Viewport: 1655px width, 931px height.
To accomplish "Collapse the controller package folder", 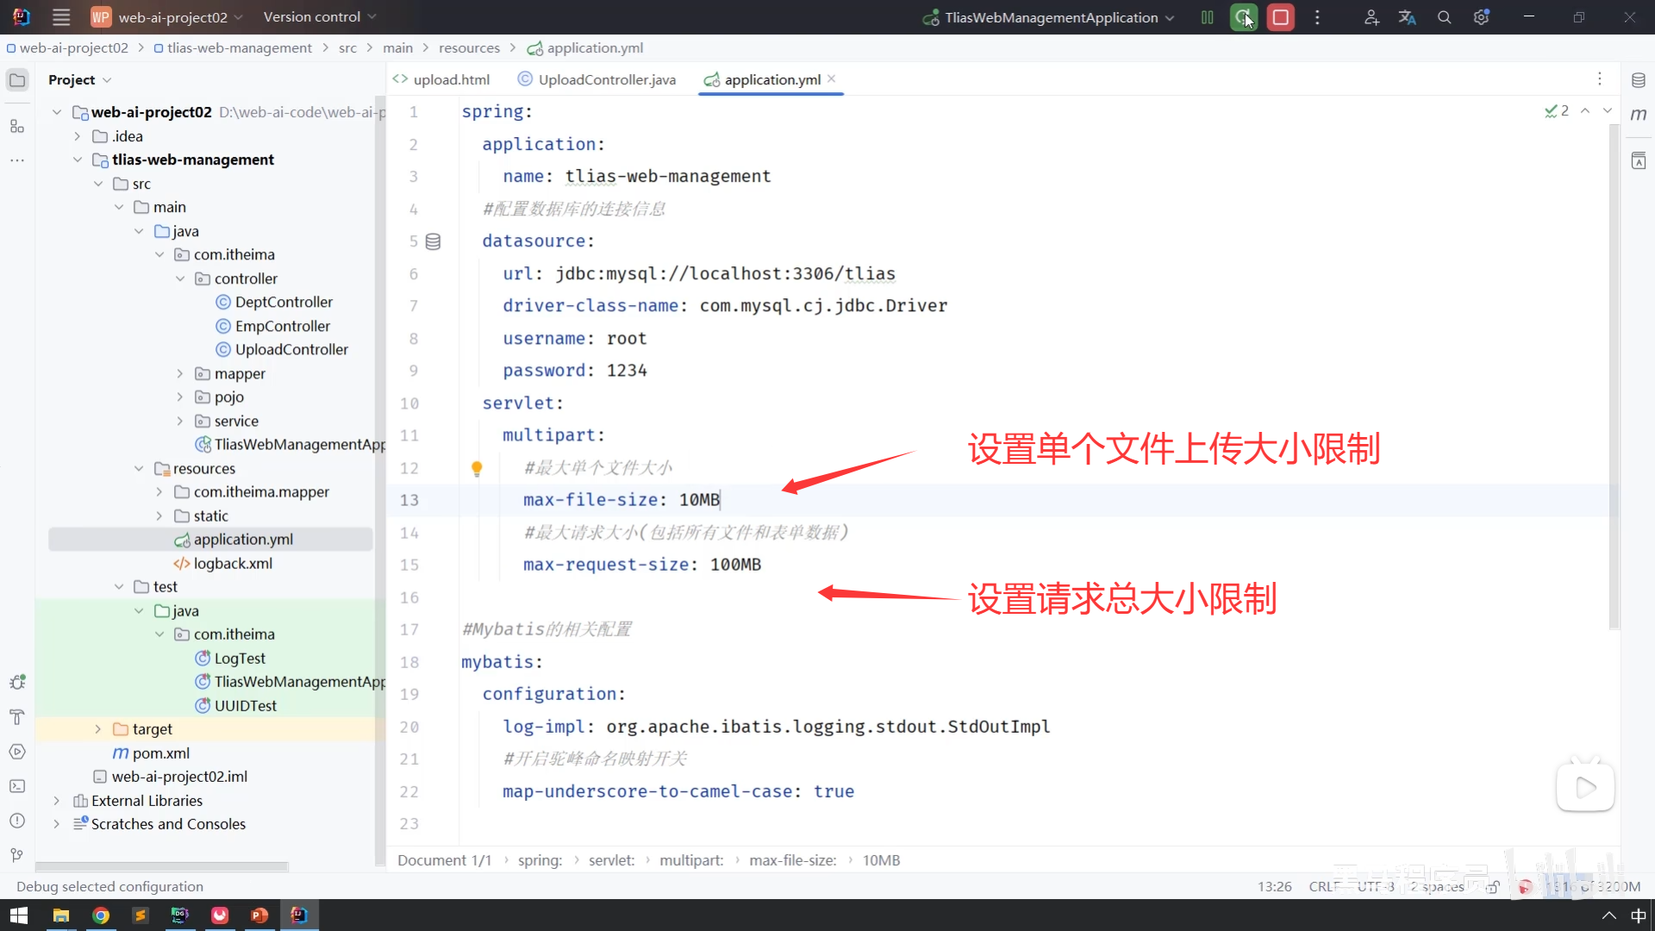I will coord(180,278).
